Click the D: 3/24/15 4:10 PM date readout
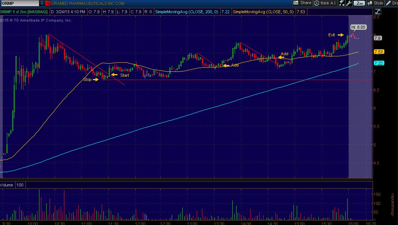This screenshot has width=398, height=225. (68, 12)
